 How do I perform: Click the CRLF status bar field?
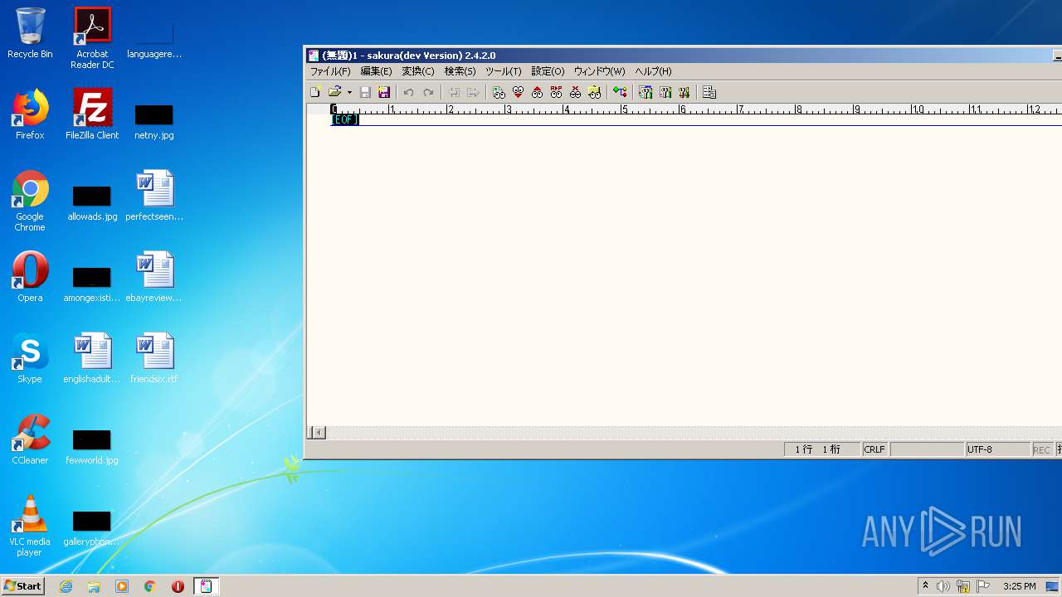[874, 449]
